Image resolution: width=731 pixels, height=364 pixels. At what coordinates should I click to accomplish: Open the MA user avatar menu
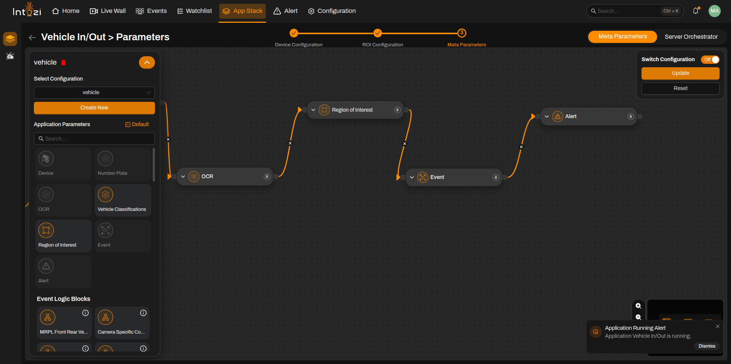pyautogui.click(x=715, y=11)
